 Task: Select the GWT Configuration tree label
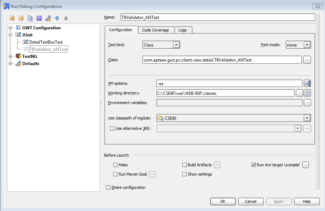(42, 28)
